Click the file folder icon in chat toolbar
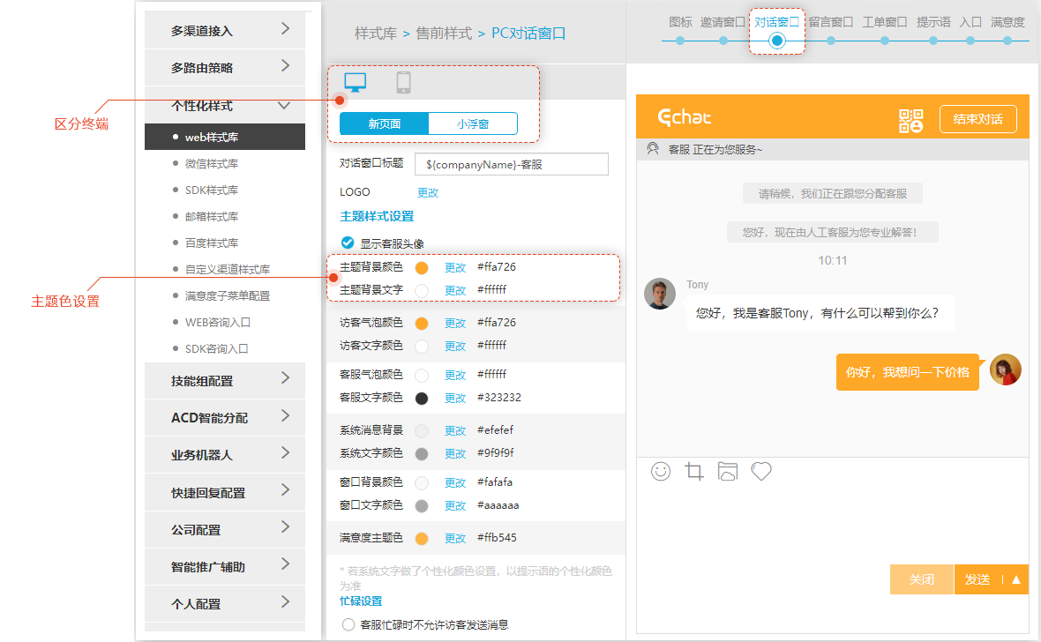This screenshot has width=1041, height=642. 727,471
